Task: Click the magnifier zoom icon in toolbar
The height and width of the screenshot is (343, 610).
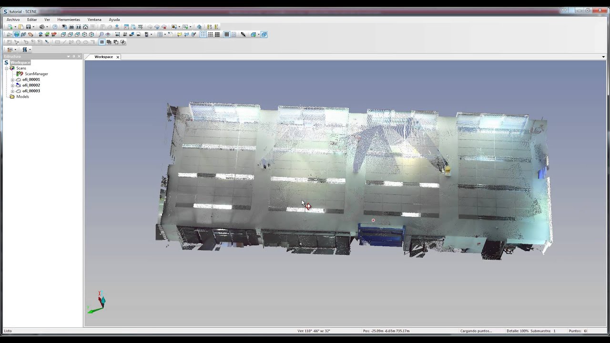Action: tap(101, 34)
